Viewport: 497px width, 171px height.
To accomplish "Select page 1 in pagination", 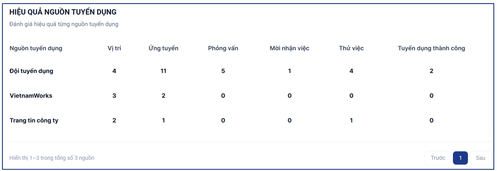I will (460, 158).
